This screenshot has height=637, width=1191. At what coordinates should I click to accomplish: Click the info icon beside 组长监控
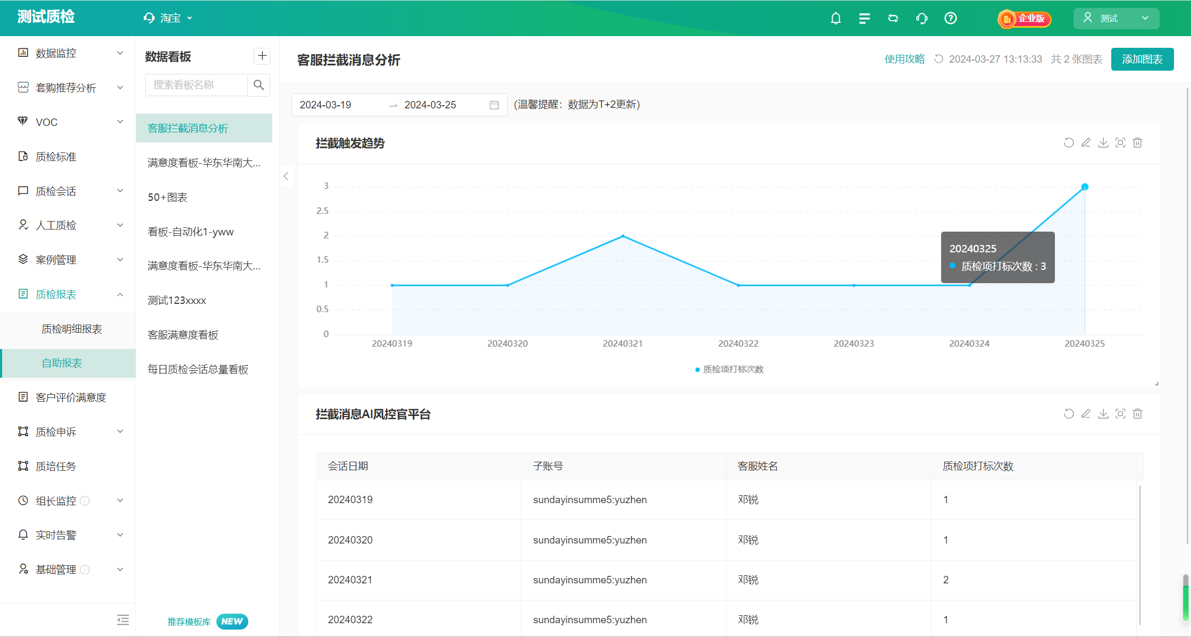point(85,500)
